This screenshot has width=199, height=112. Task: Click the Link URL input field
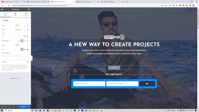12,36
